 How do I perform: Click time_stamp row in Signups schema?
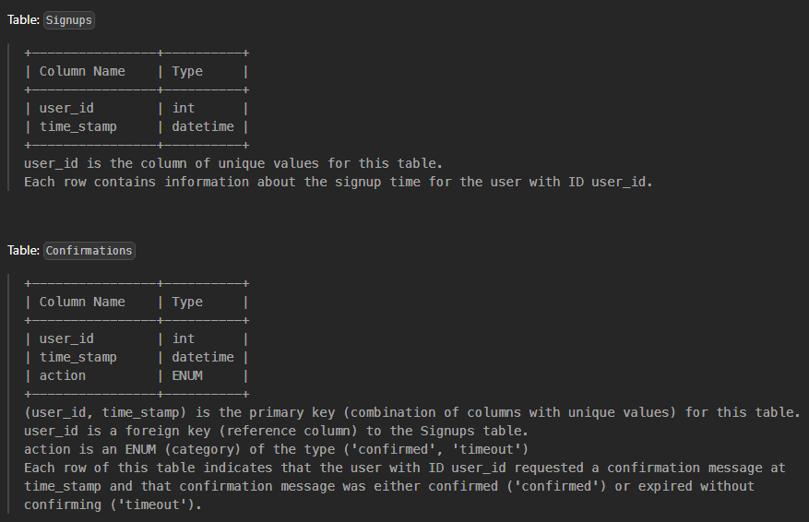(77, 126)
